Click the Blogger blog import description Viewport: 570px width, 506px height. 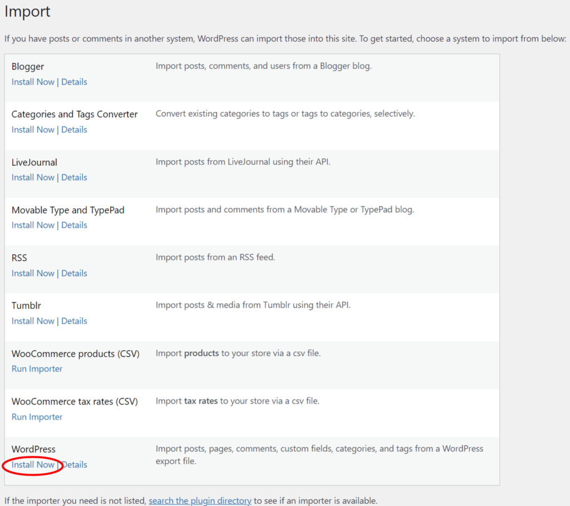point(263,66)
